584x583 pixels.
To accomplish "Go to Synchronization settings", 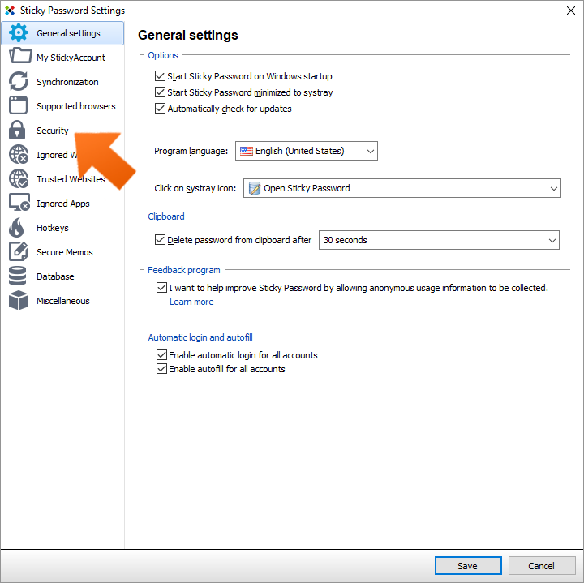I will coord(63,82).
